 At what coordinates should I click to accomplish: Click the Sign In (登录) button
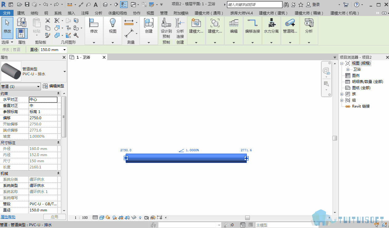point(313,5)
